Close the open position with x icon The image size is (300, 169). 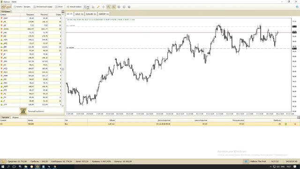pyautogui.click(x=295, y=124)
